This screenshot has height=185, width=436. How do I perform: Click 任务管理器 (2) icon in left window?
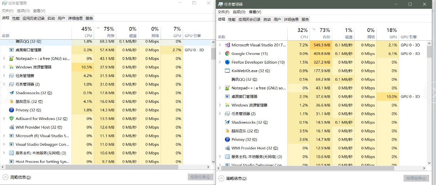click(12, 84)
